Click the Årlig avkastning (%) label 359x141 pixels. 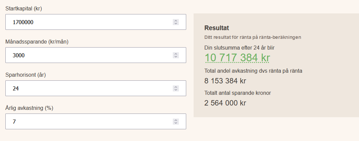pyautogui.click(x=30, y=108)
